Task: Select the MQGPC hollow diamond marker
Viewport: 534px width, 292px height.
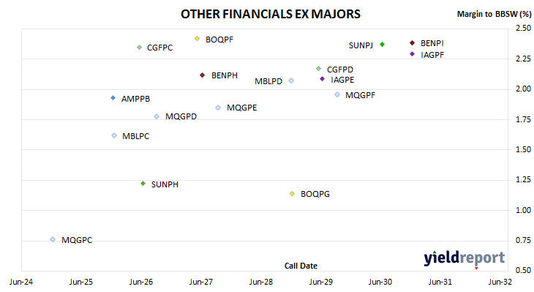Action: tap(53, 239)
